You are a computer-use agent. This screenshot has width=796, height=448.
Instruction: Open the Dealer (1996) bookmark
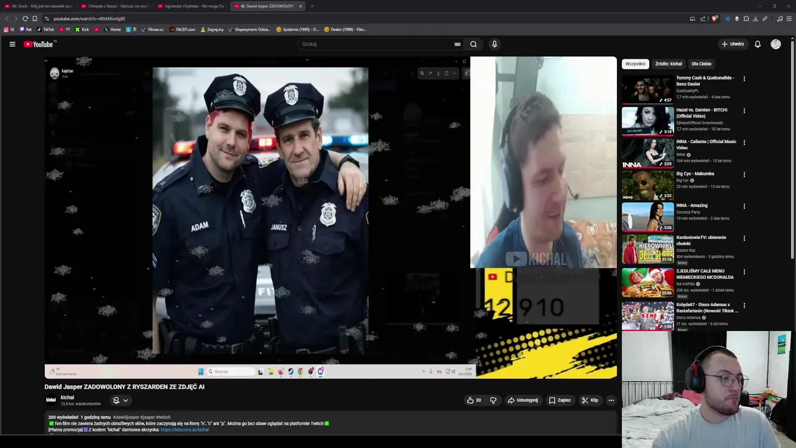click(x=345, y=29)
